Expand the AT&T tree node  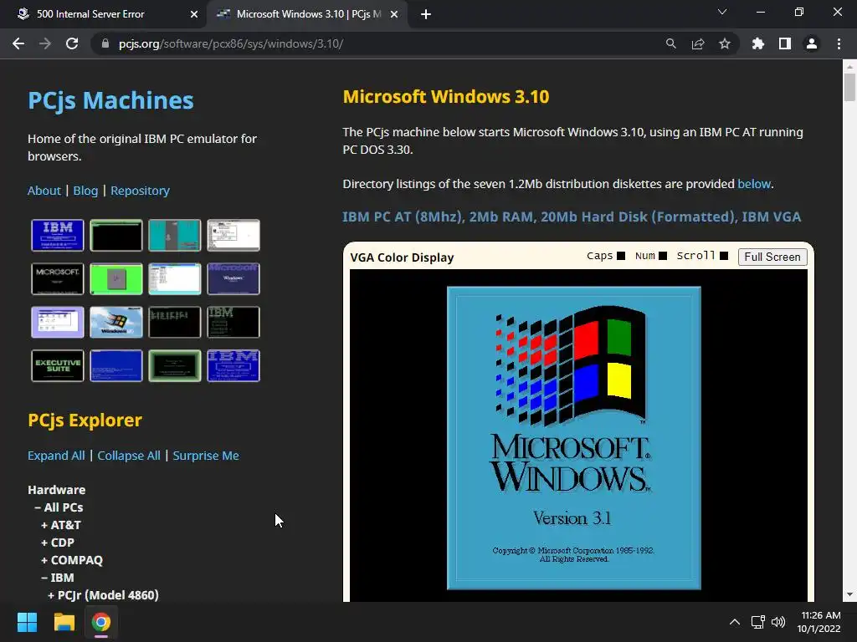[x=61, y=525]
